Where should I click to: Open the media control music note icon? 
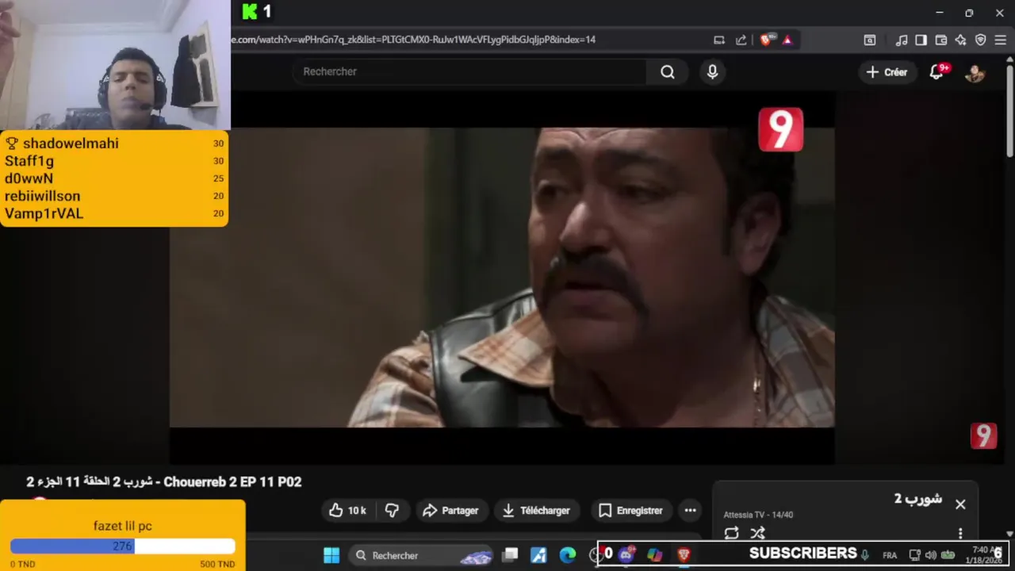tap(902, 40)
